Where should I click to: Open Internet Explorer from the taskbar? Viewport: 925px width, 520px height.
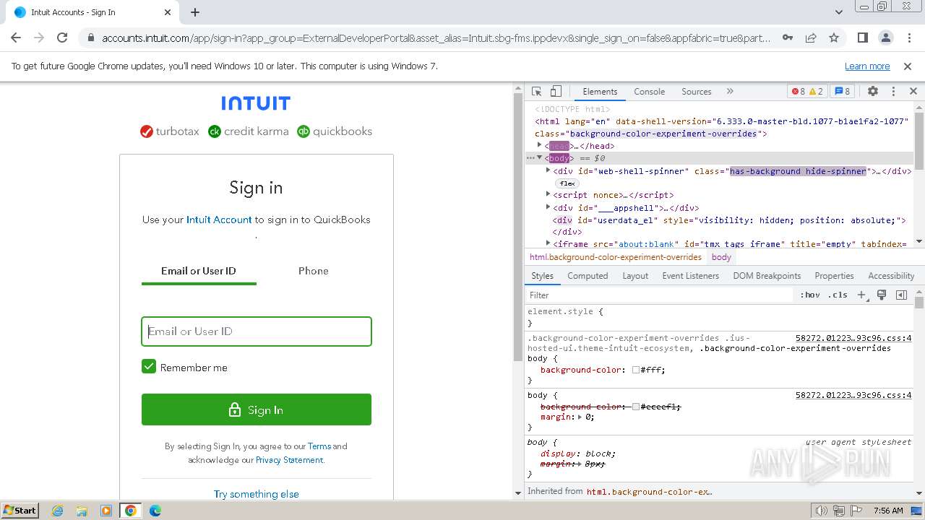57,511
